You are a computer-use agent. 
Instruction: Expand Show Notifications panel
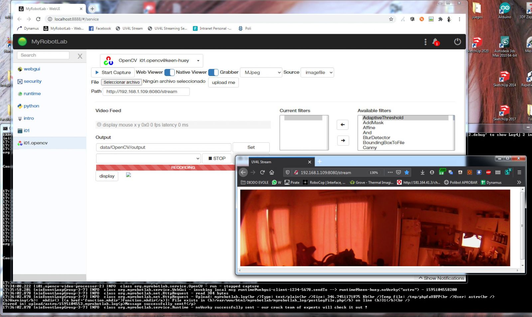coord(441,278)
